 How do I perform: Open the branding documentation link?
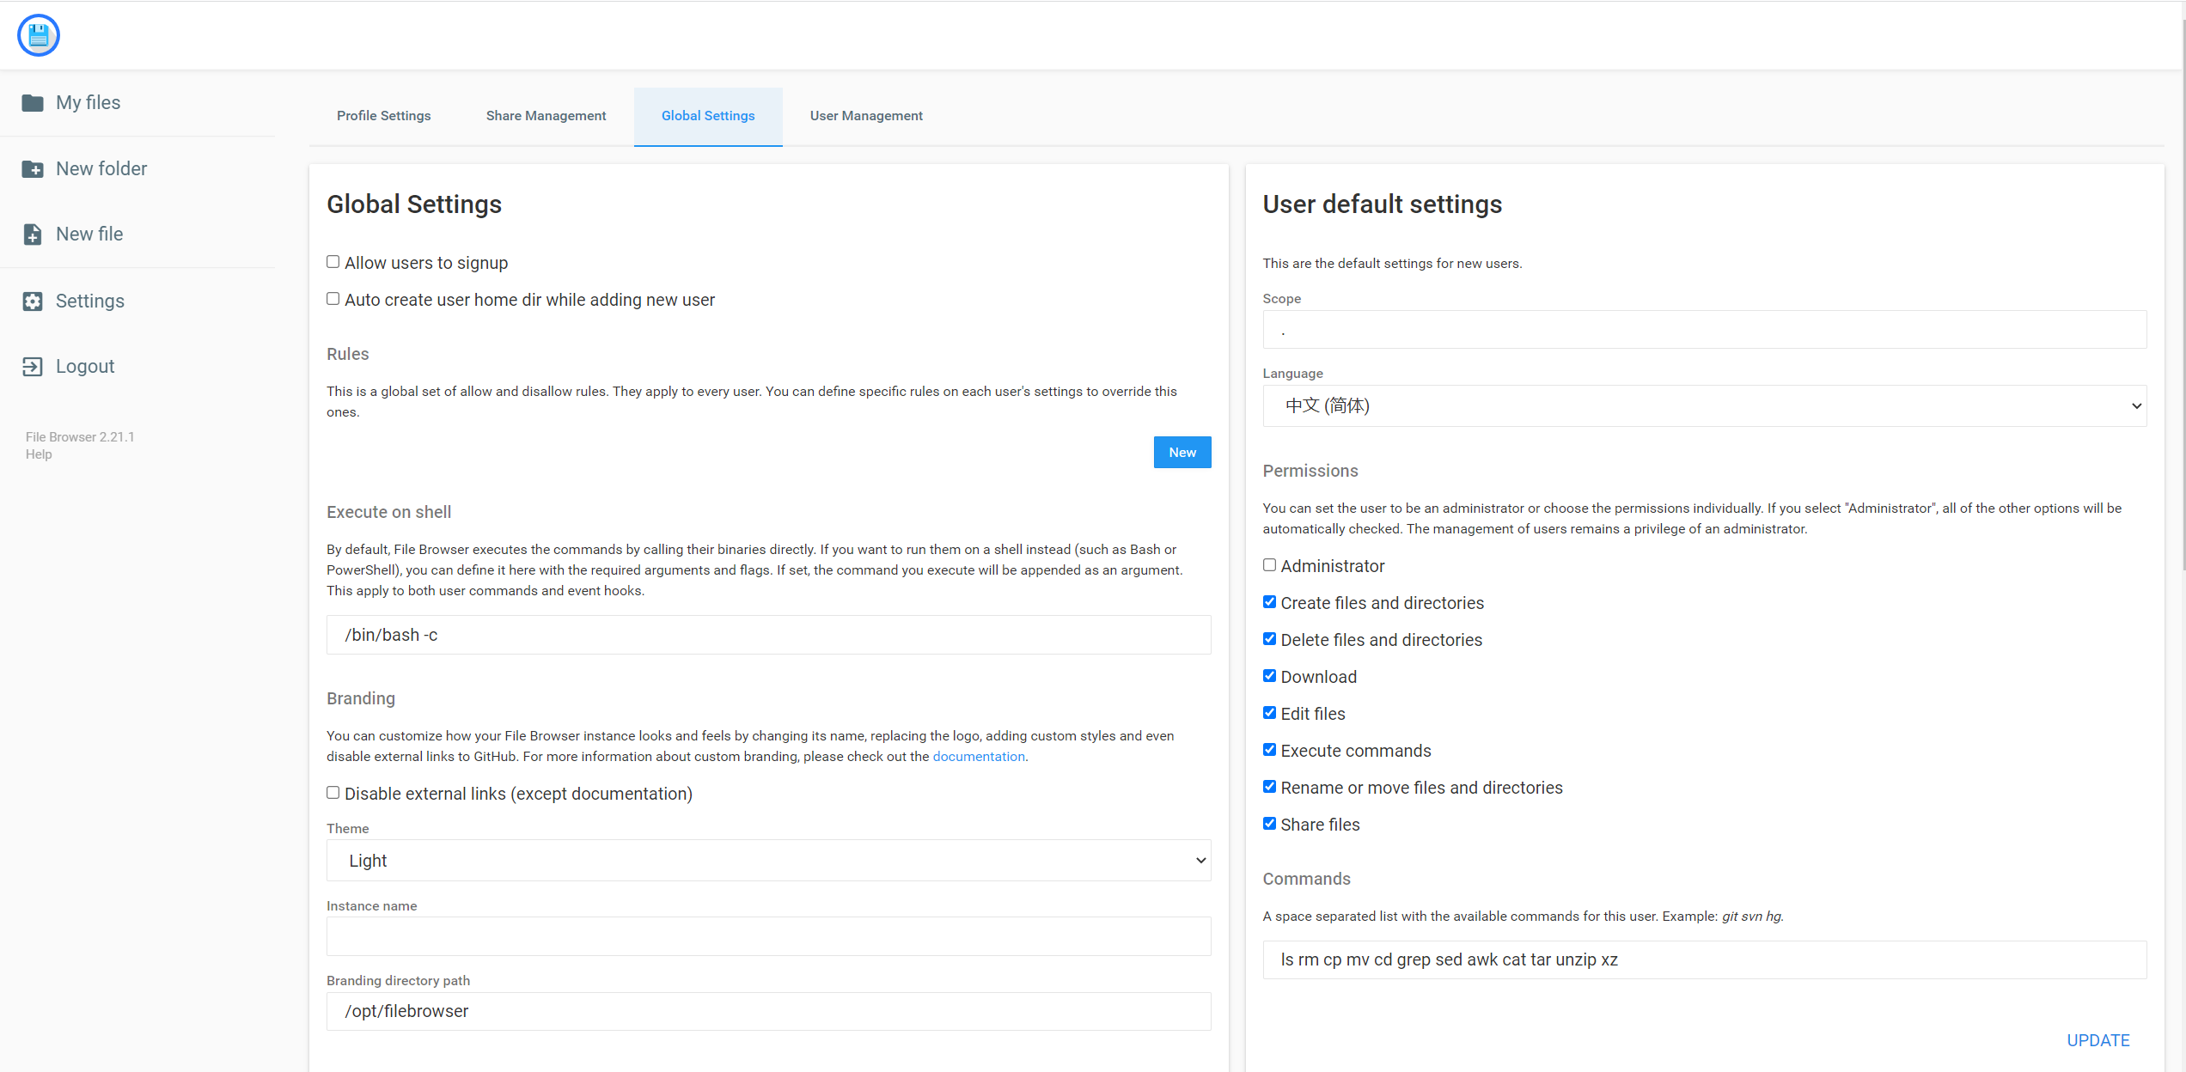click(x=978, y=756)
